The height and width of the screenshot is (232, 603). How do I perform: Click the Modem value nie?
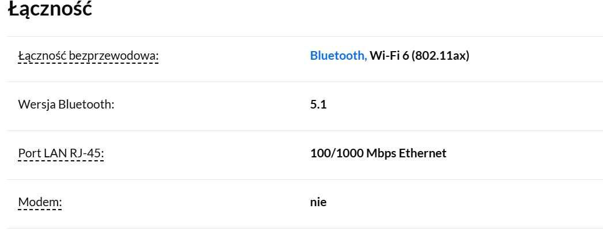(x=318, y=202)
